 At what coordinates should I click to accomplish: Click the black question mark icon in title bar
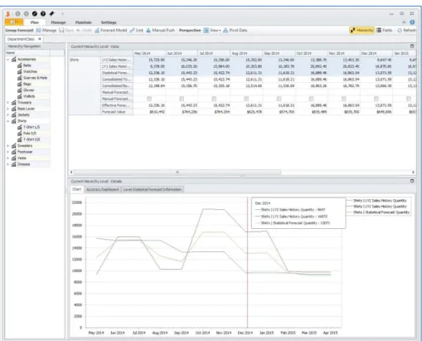click(x=43, y=13)
